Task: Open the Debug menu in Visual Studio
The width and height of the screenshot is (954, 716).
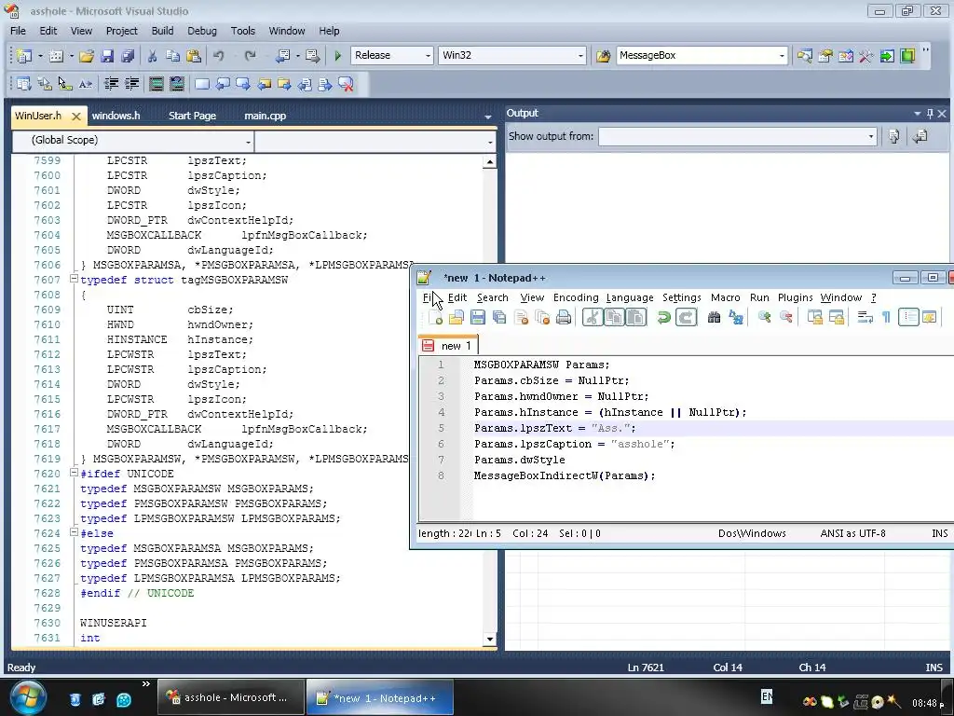Action: pos(202,31)
